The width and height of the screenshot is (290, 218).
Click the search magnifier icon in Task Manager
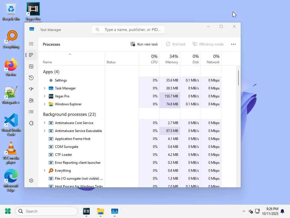coord(97,30)
